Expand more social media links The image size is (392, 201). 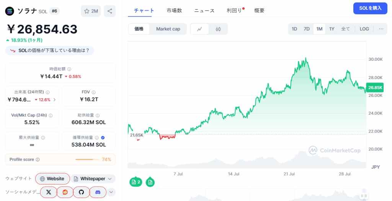[111, 192]
